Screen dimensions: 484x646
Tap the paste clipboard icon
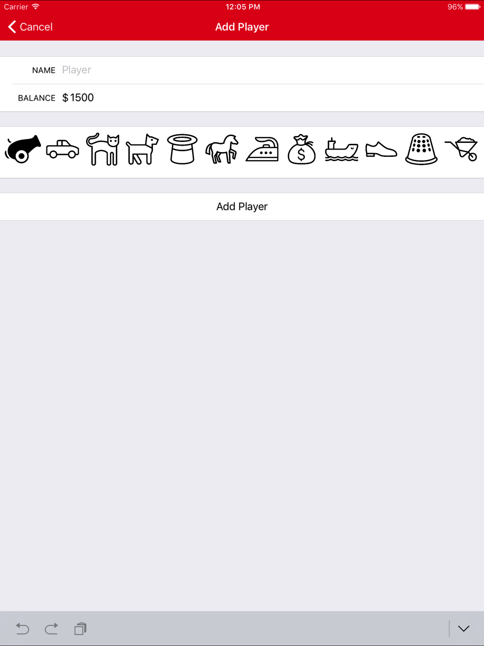pyautogui.click(x=80, y=629)
